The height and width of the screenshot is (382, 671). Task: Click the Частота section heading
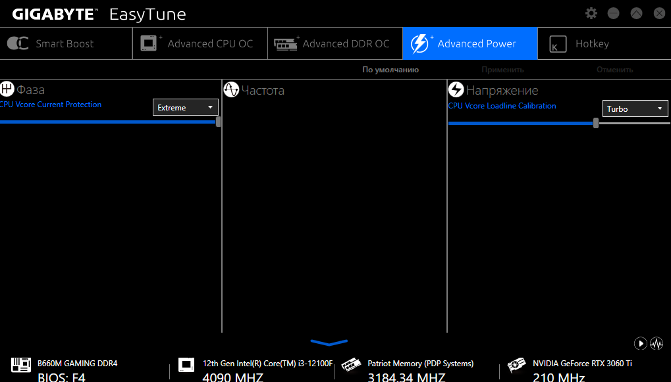263,90
